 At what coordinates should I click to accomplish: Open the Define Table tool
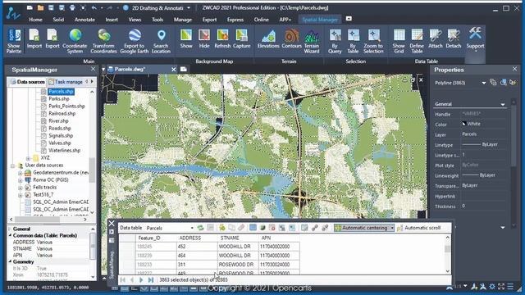pos(417,41)
